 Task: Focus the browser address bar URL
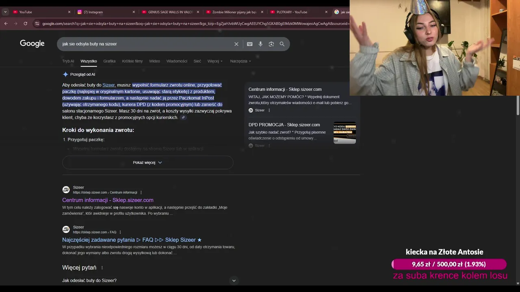tap(195, 24)
